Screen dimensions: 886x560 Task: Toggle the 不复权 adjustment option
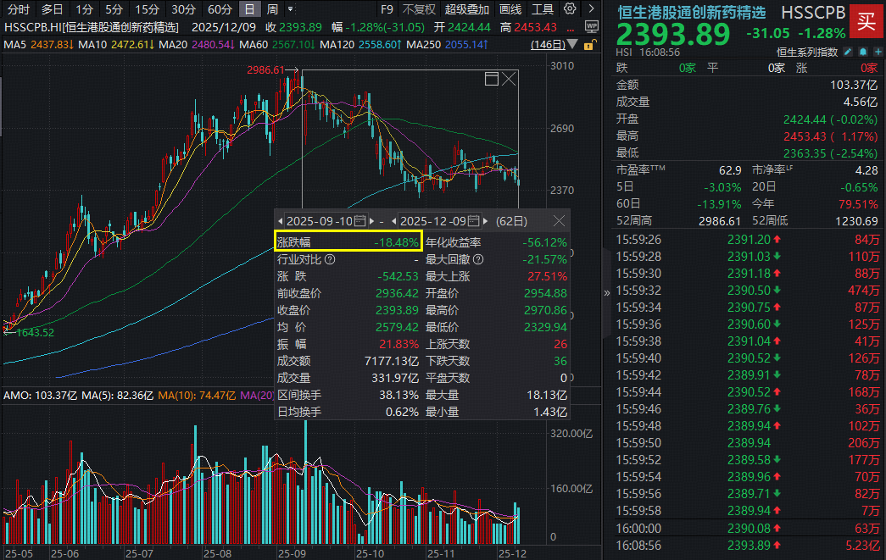(x=419, y=9)
